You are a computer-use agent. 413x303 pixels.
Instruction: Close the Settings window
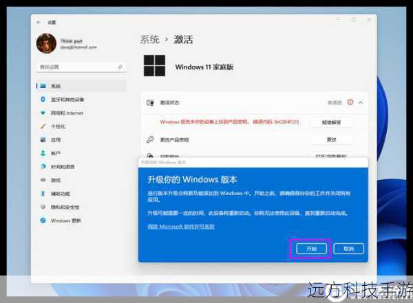[x=369, y=19]
